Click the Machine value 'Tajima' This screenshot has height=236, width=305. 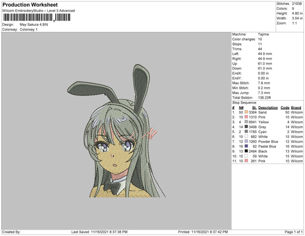(x=263, y=34)
